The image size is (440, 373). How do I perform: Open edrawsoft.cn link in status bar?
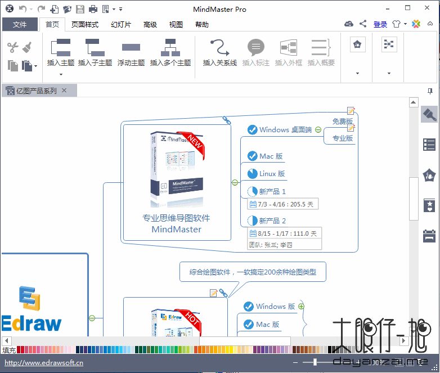(44, 363)
